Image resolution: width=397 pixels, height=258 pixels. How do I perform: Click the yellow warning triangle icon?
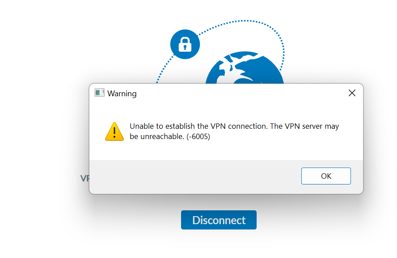point(114,131)
